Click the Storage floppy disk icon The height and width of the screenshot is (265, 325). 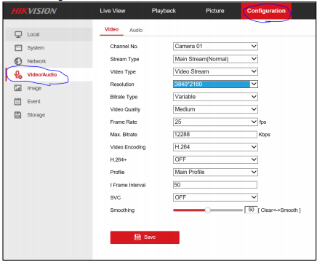18,115
